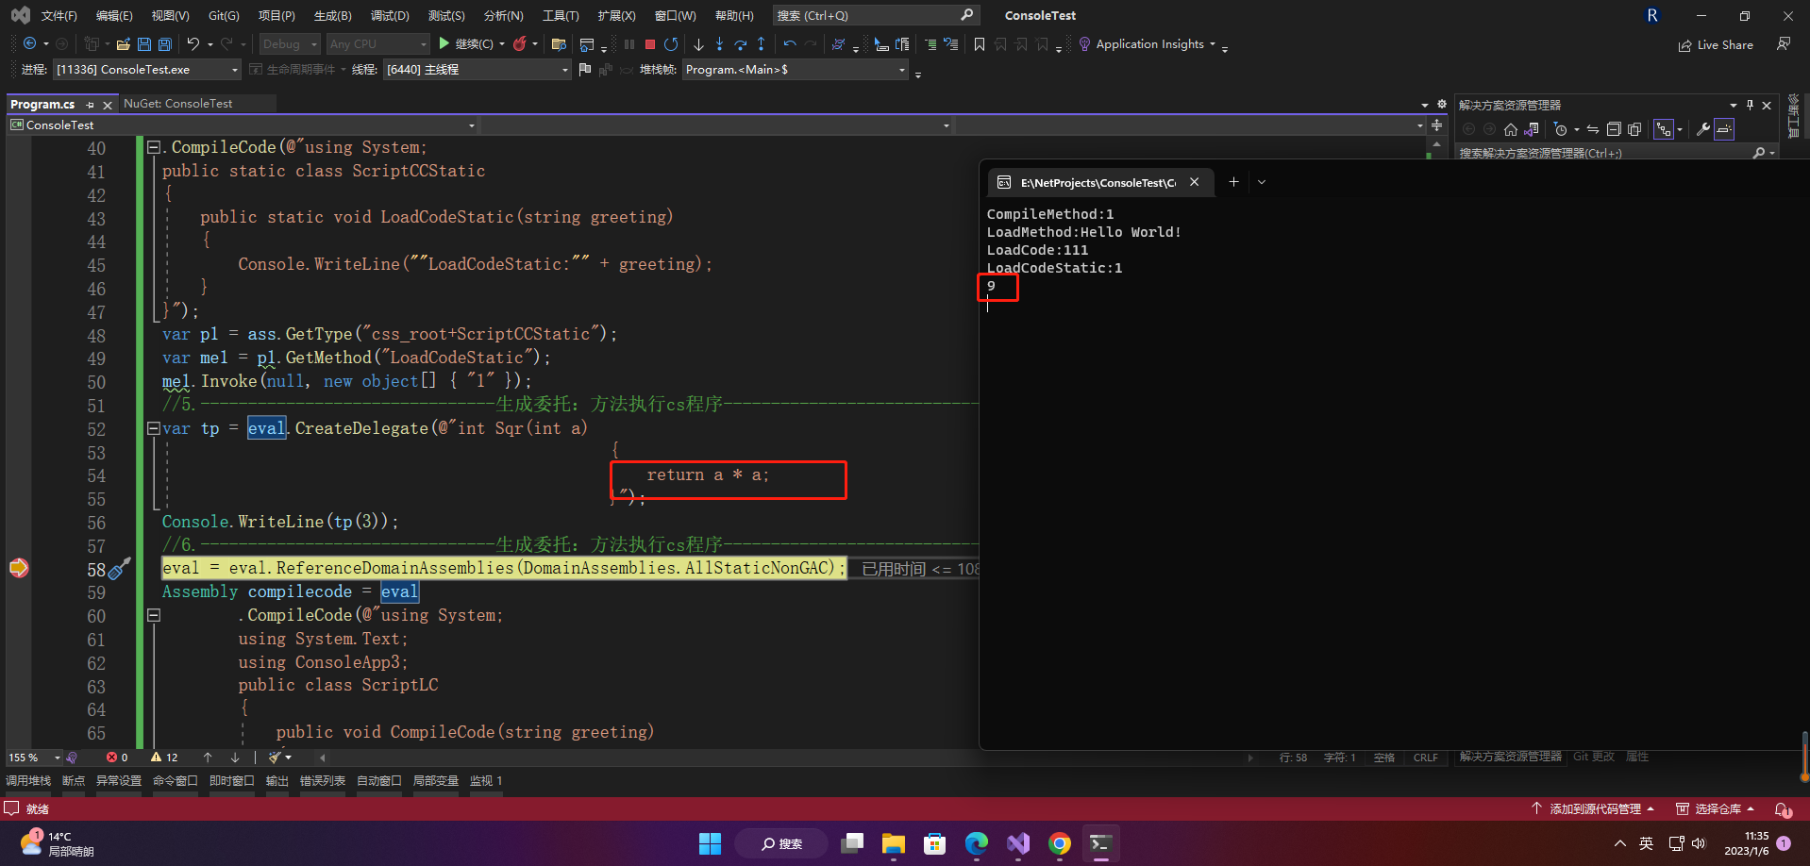This screenshot has width=1810, height=866.
Task: Open the Debug configuration dropdown
Action: (x=290, y=44)
